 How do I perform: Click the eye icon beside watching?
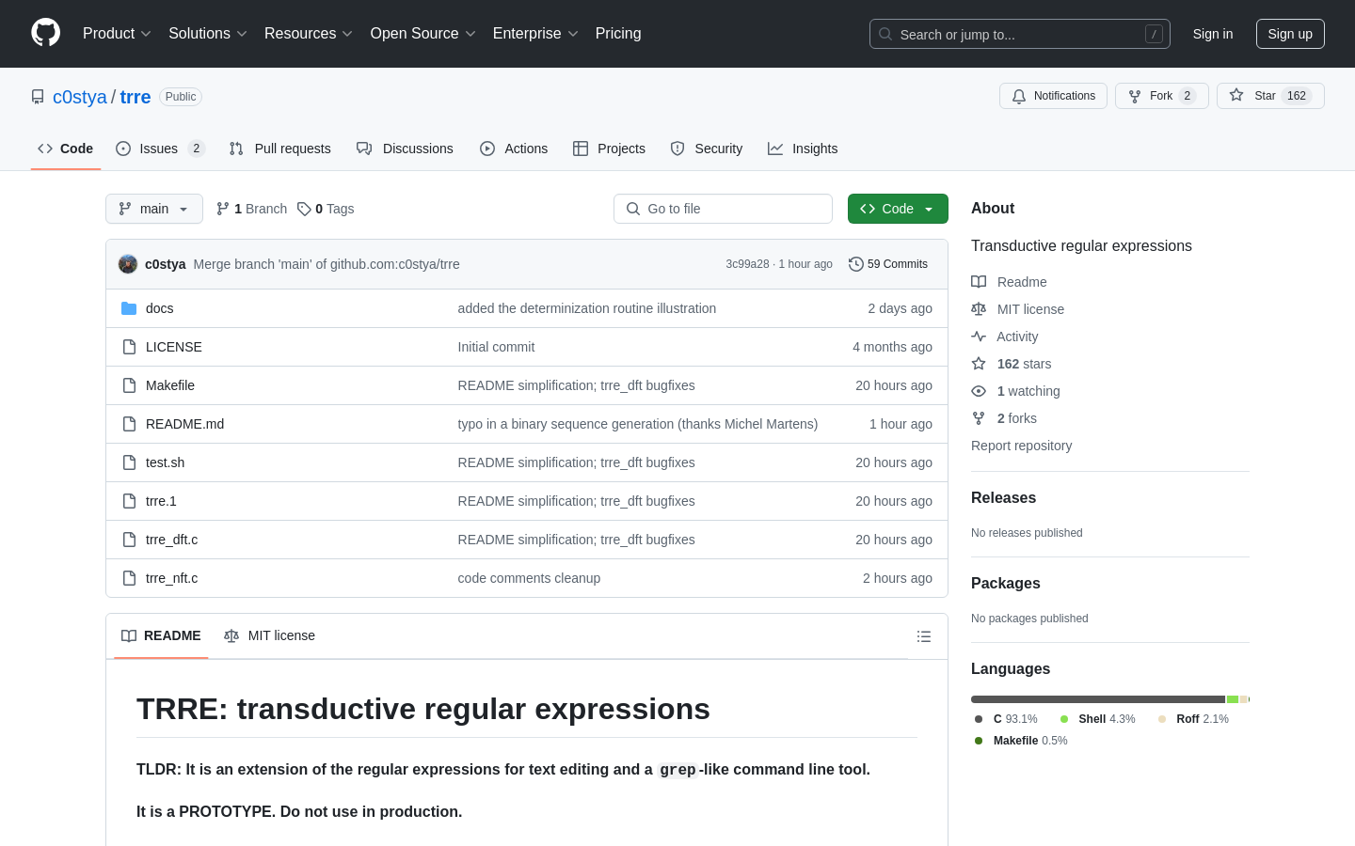click(979, 391)
